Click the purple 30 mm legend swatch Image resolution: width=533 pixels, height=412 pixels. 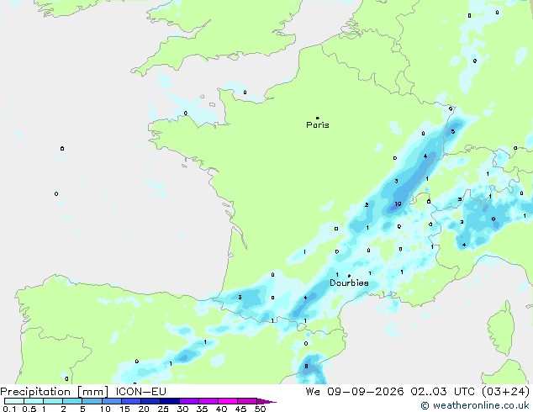189,401
